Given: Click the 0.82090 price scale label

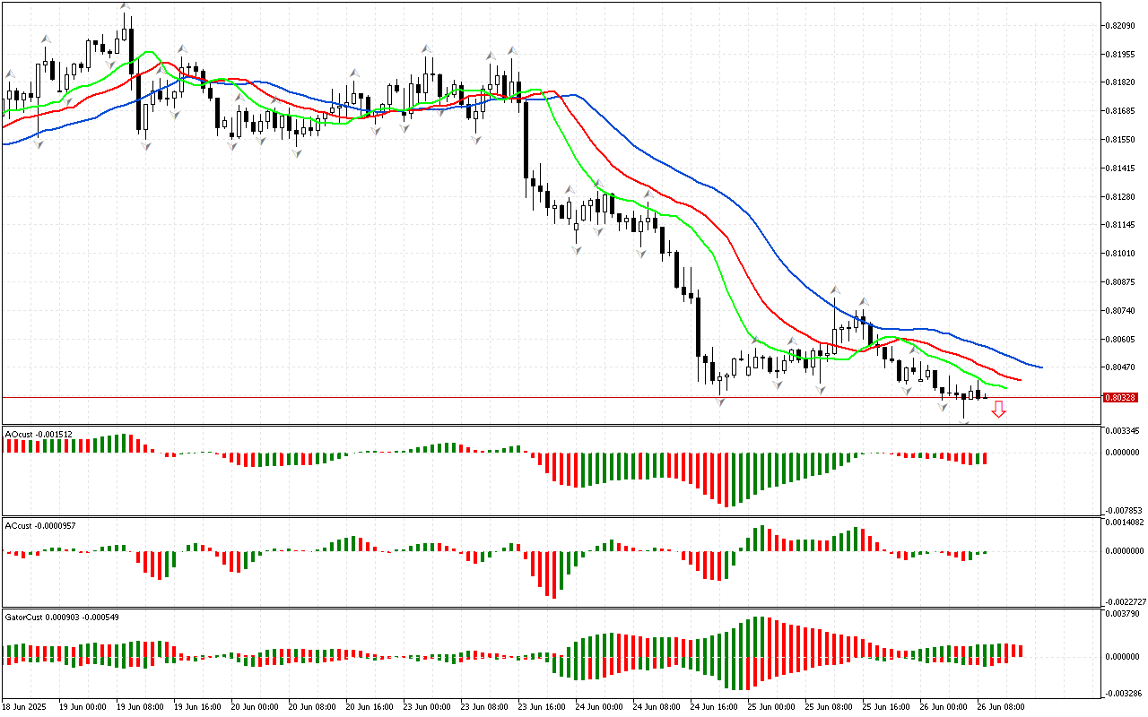Looking at the screenshot, I should click(1122, 25).
